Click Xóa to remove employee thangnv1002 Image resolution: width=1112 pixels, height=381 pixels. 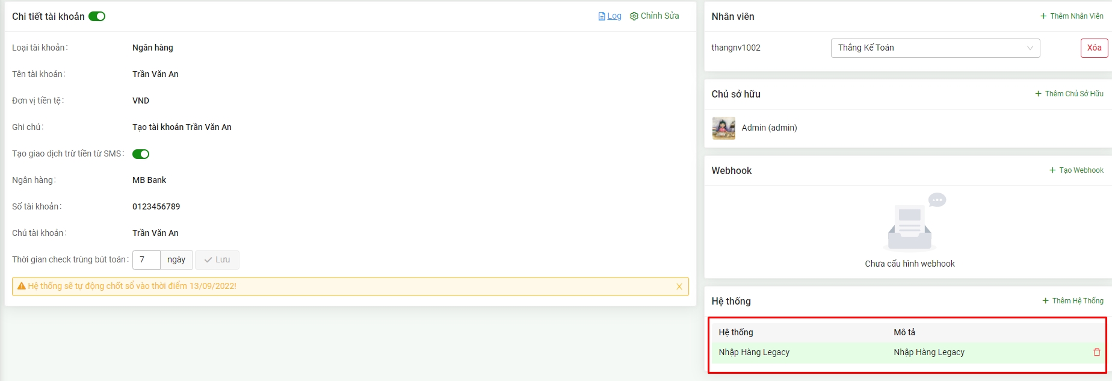coord(1093,48)
